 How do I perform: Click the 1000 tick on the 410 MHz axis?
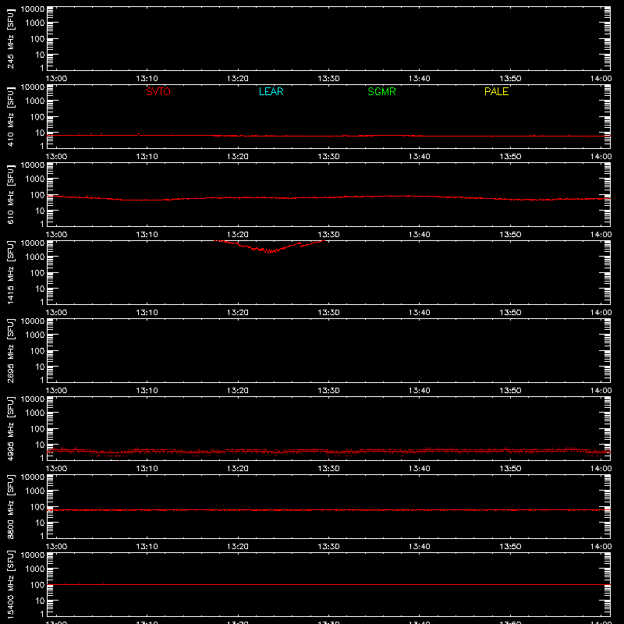click(x=35, y=101)
